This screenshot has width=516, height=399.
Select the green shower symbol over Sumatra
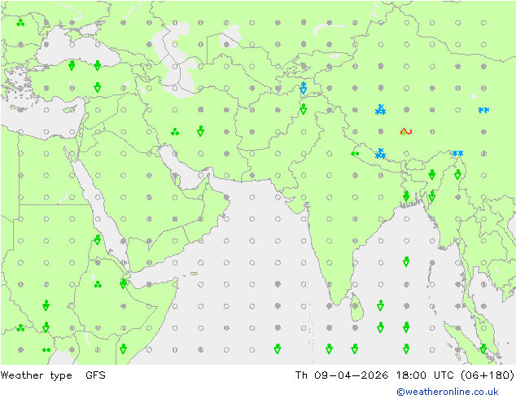(x=483, y=349)
